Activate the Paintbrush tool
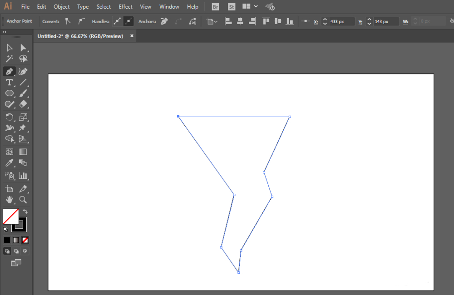This screenshot has height=295, width=454. (23, 93)
